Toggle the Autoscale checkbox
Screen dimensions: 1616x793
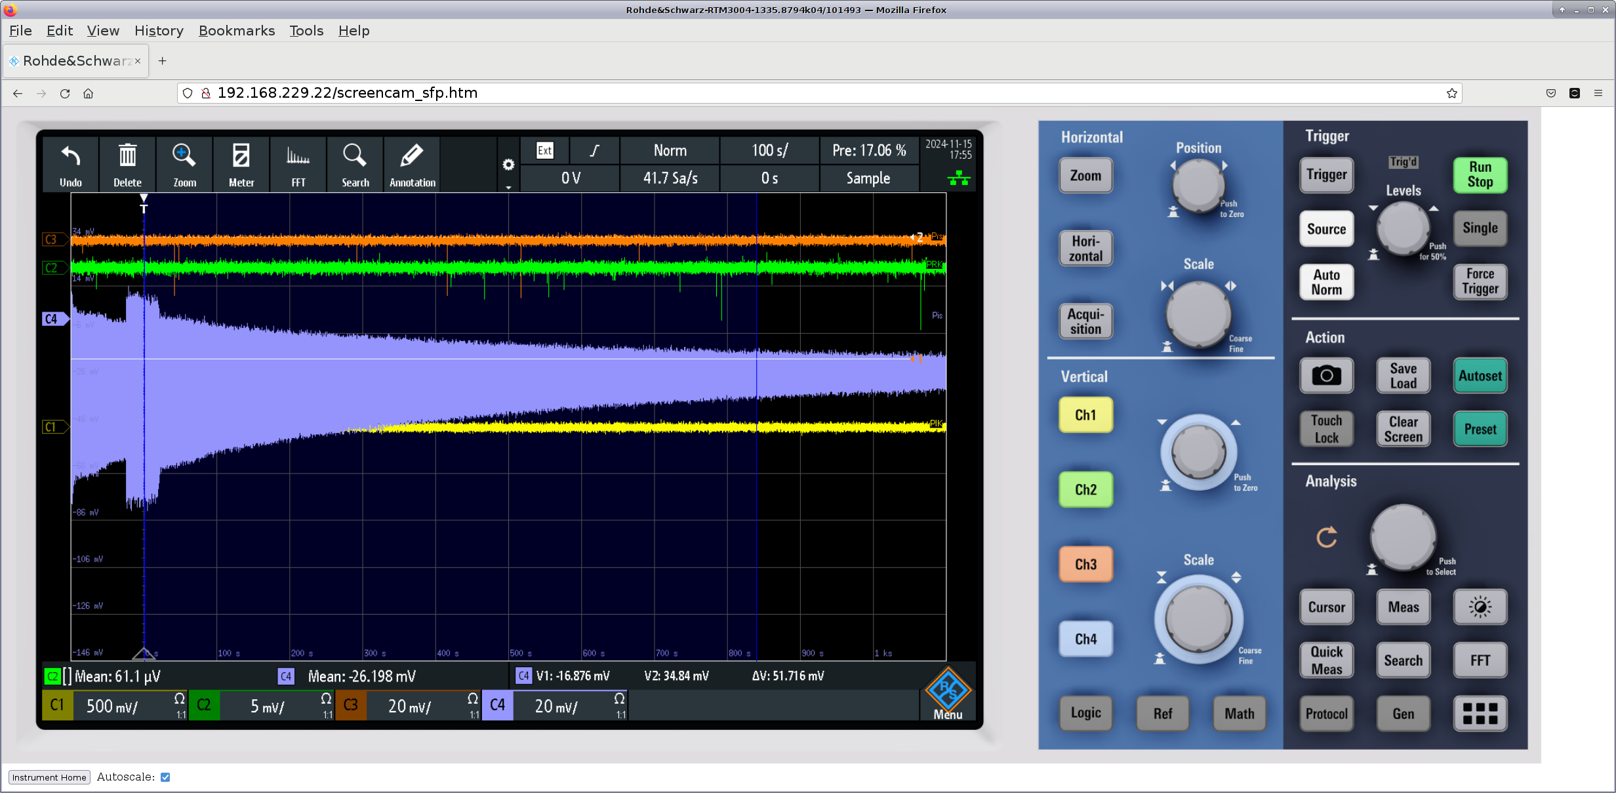[x=165, y=777]
